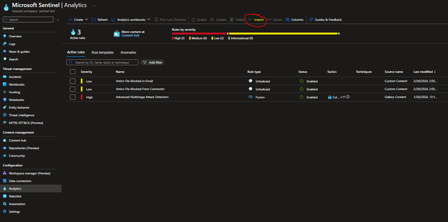The image size is (448, 222).
Task: Switch to the Rule templates tab
Action: [x=103, y=53]
